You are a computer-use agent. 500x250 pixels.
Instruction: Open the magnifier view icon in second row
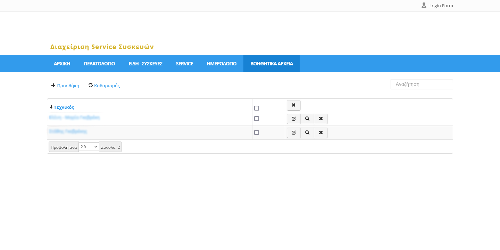307,133
